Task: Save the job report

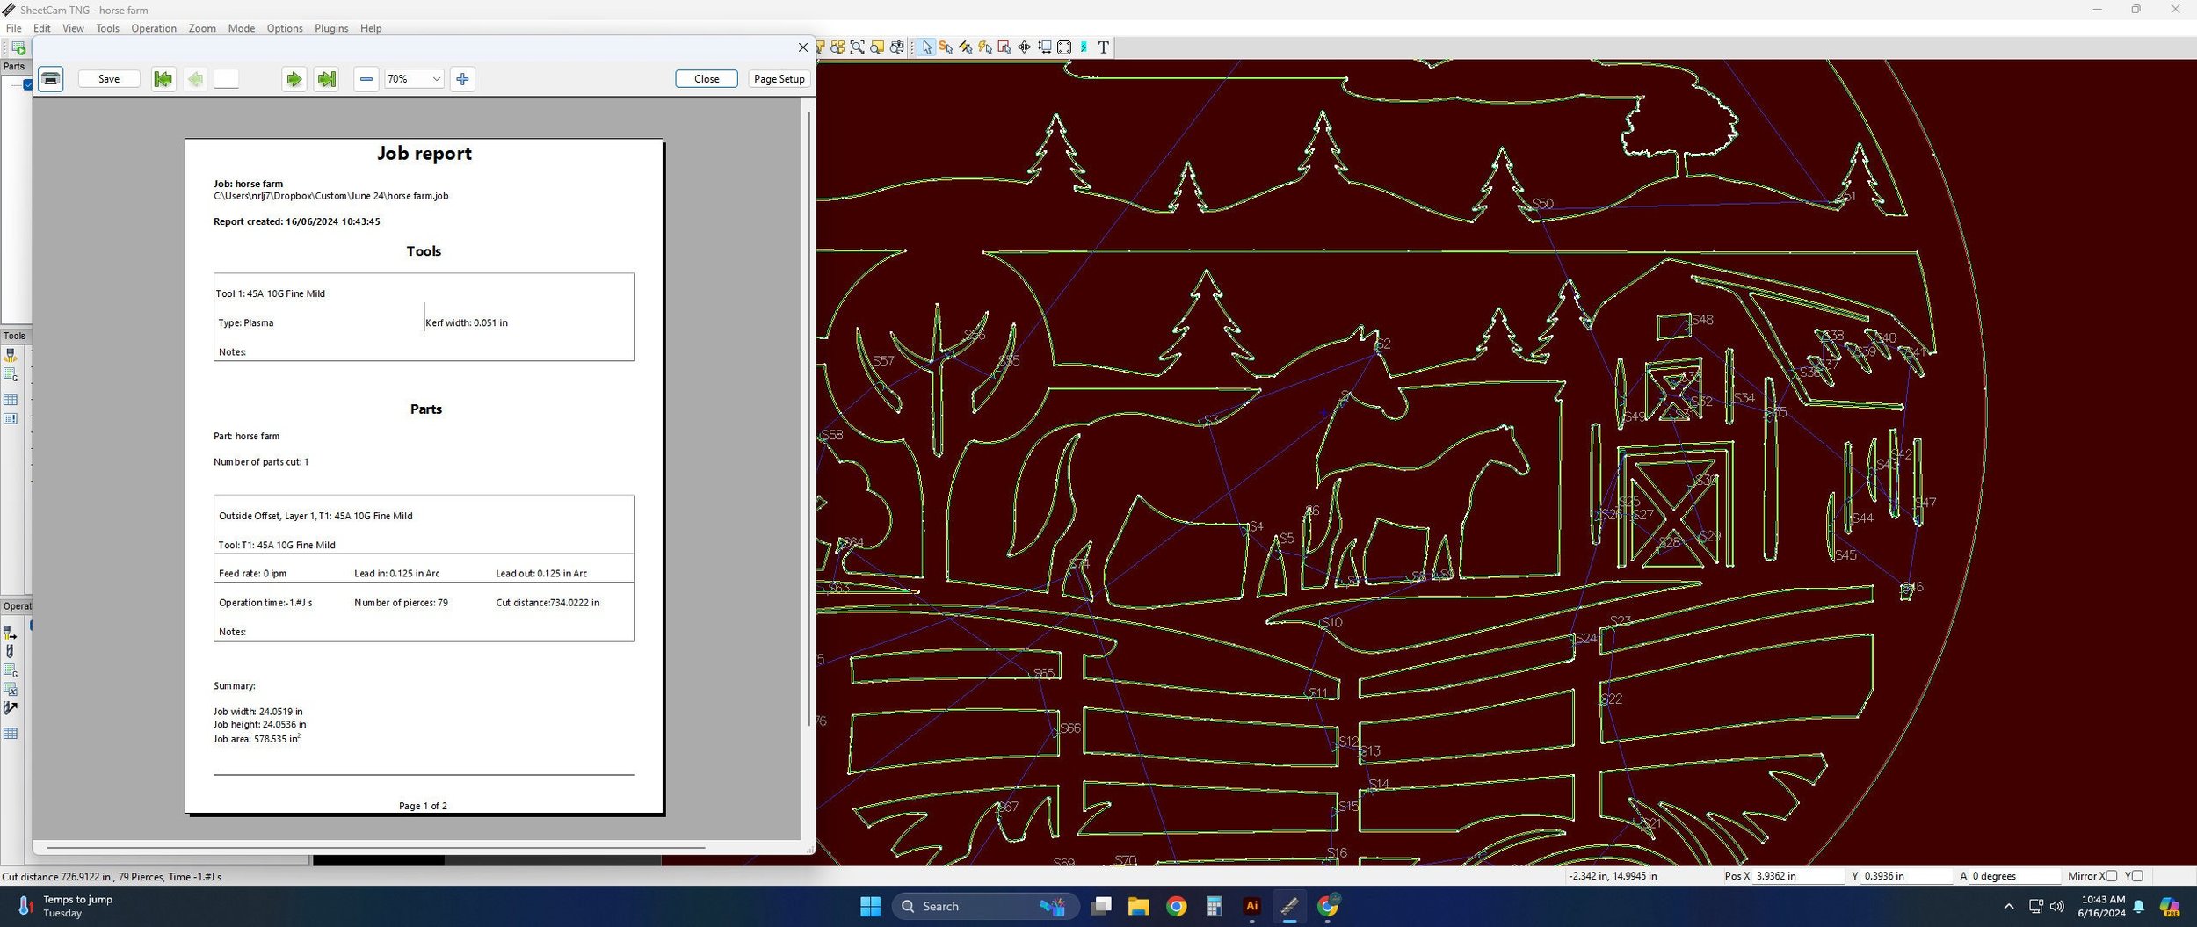Action: 109,79
